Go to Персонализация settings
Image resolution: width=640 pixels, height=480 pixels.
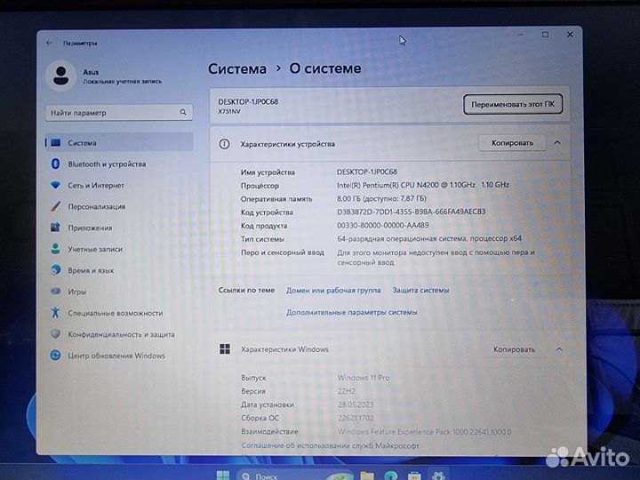119,206
